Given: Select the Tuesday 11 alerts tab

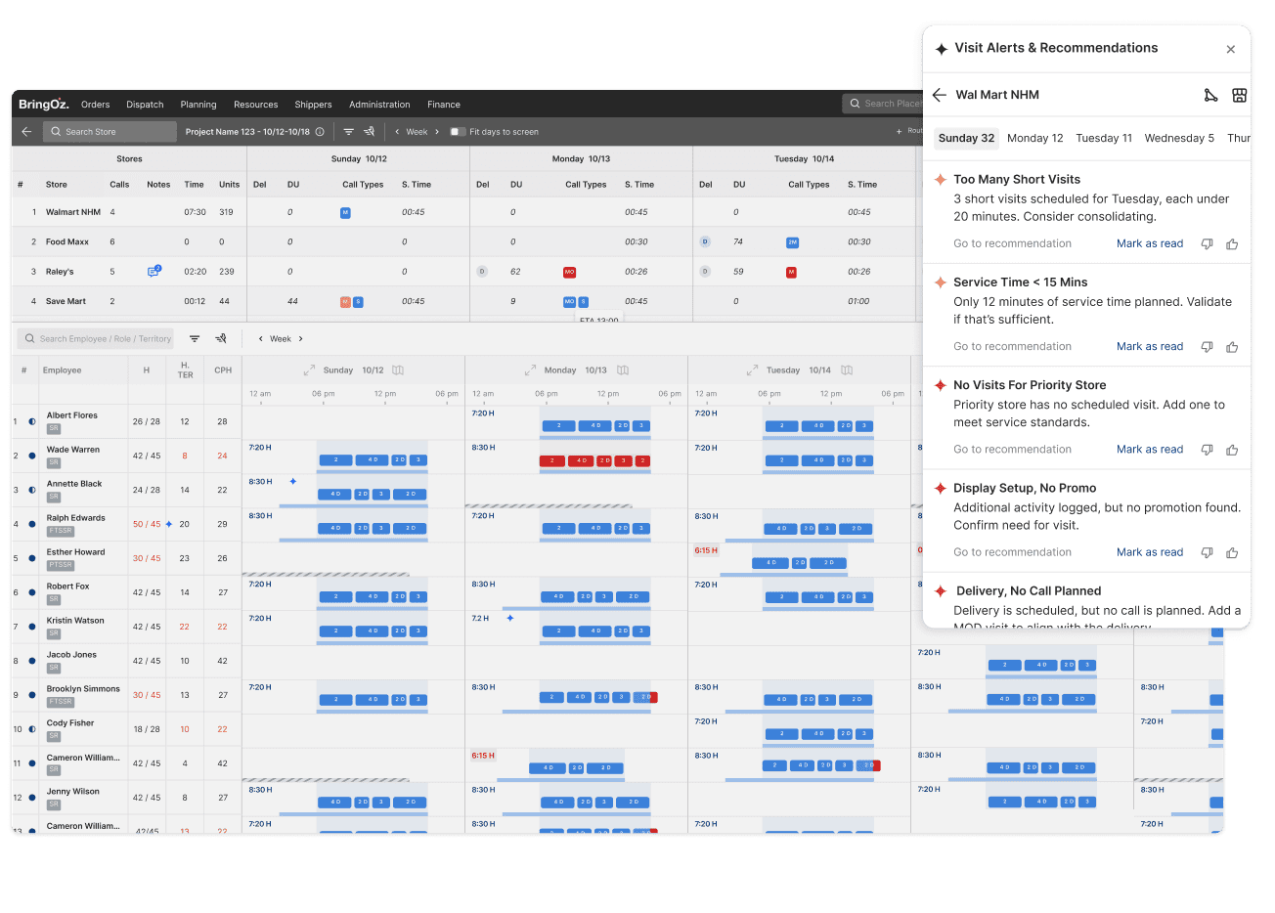Looking at the screenshot, I should pyautogui.click(x=1104, y=138).
